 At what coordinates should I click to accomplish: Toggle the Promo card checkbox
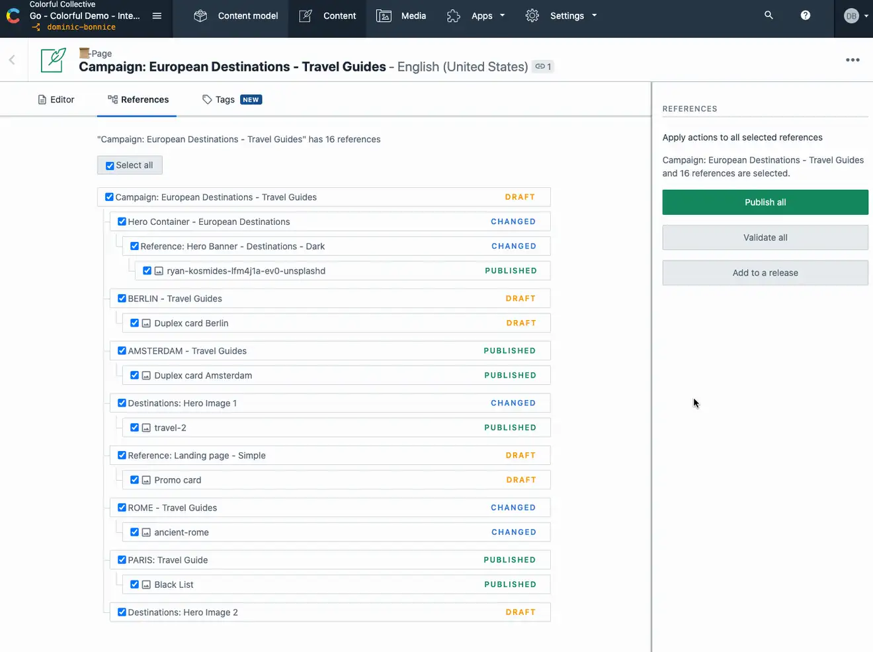134,480
